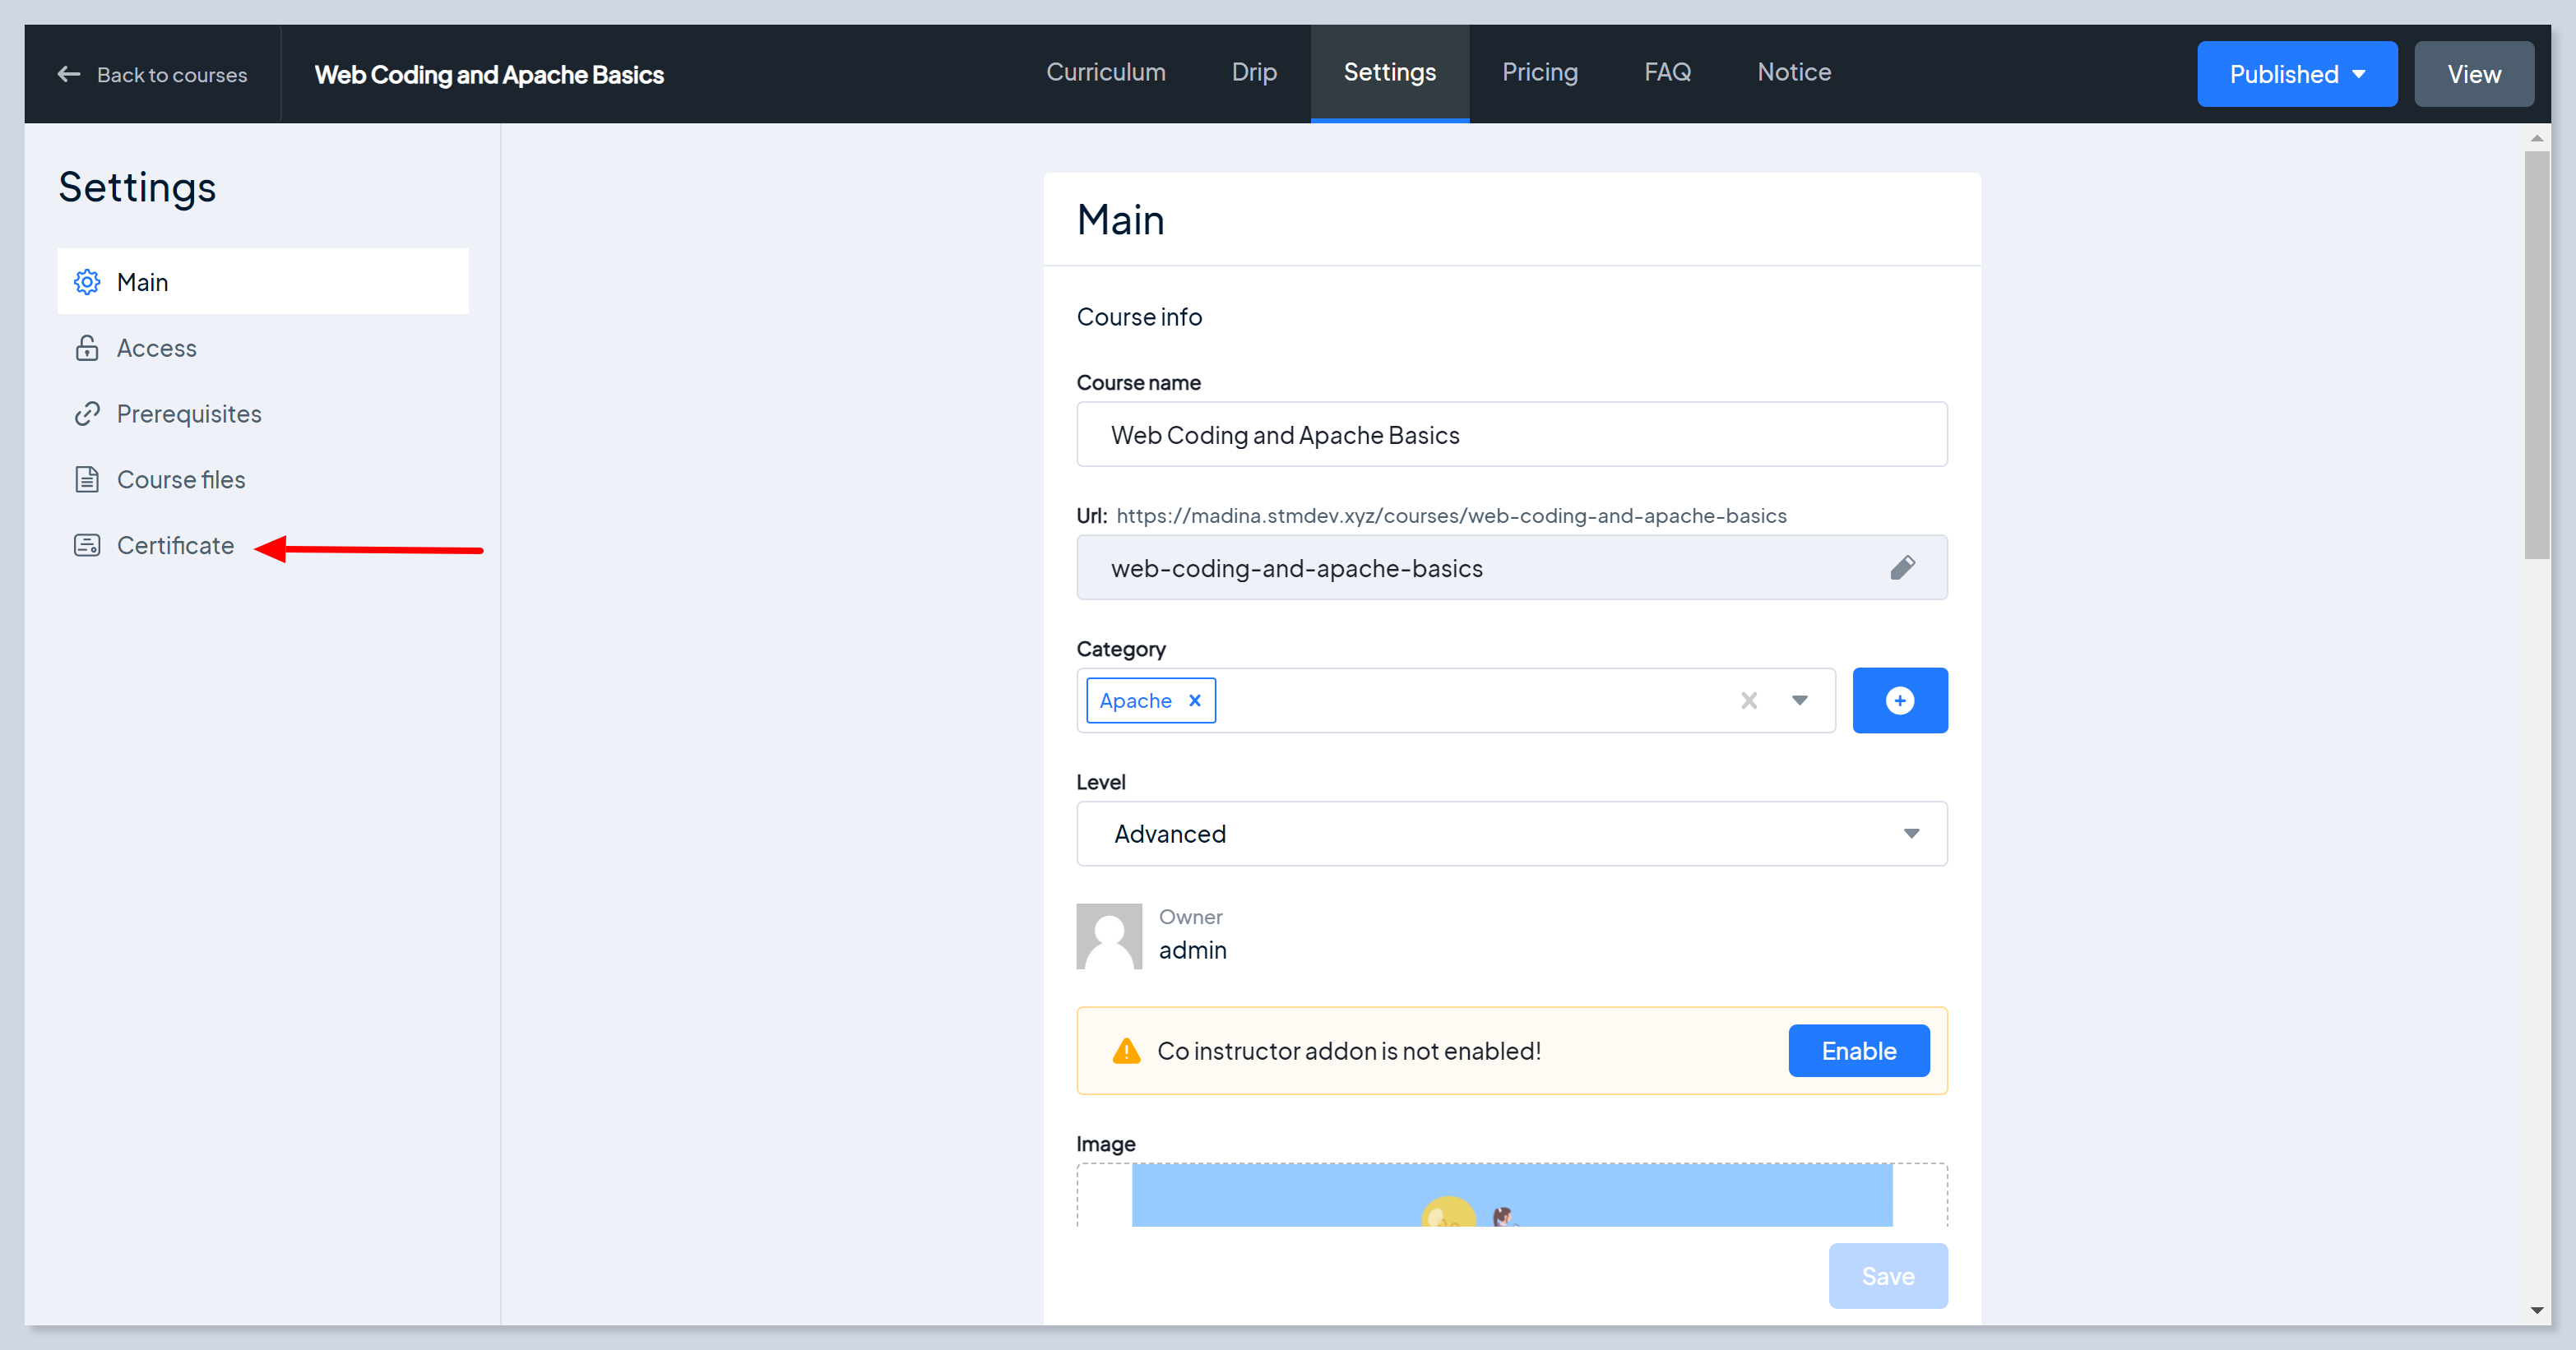Switch to the Curriculum tab
2576x1350 pixels.
pyautogui.click(x=1105, y=72)
